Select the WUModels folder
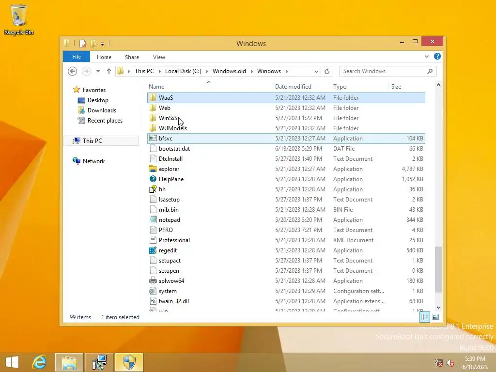 [286, 128]
